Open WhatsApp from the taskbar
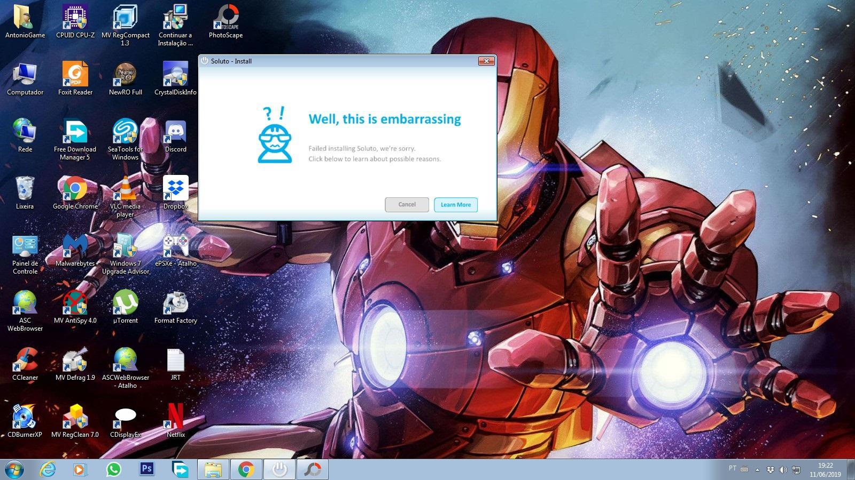855x480 pixels. pyautogui.click(x=113, y=469)
